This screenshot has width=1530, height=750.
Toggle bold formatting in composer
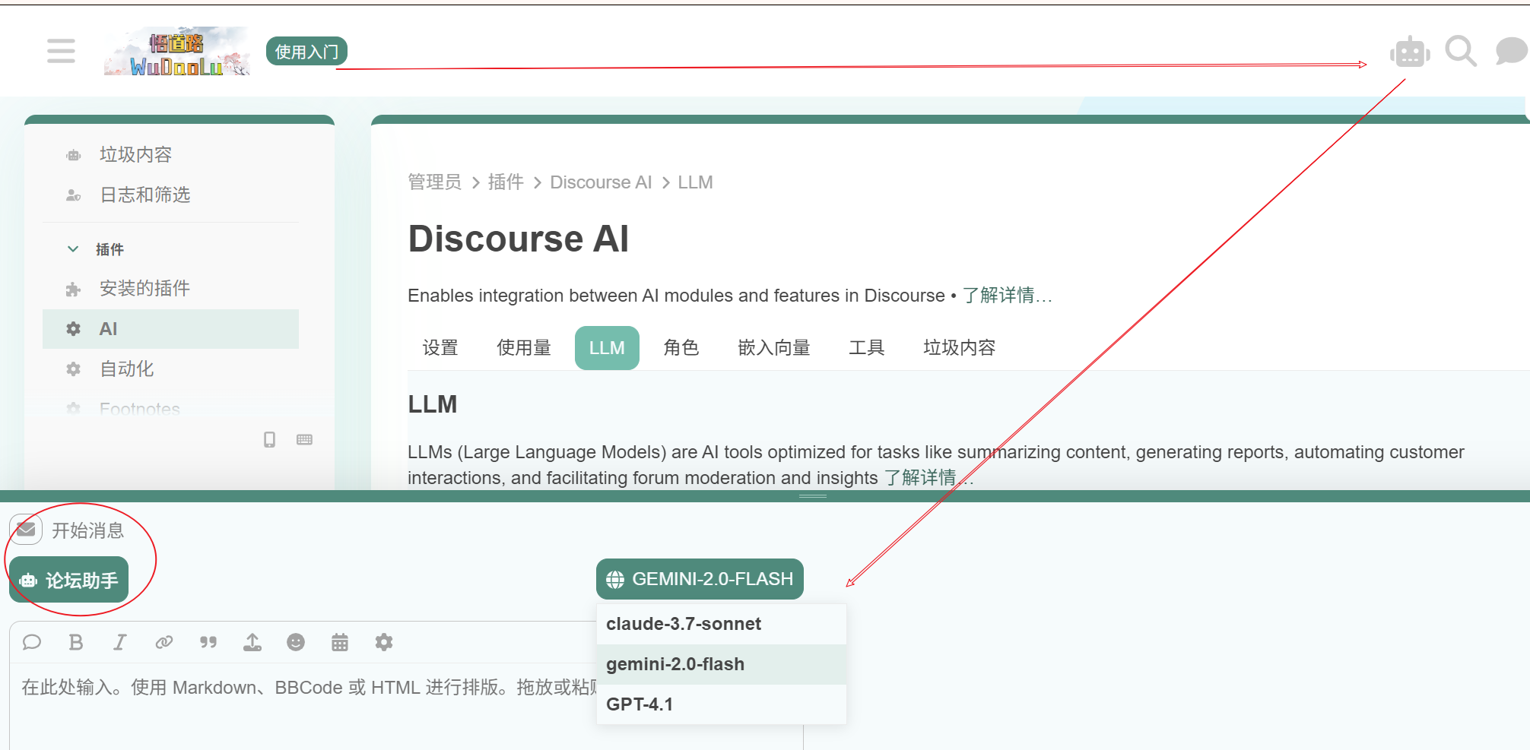point(76,643)
